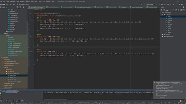Open Maven panel gear options
Screen dimensions: 186x104
point(183,7)
